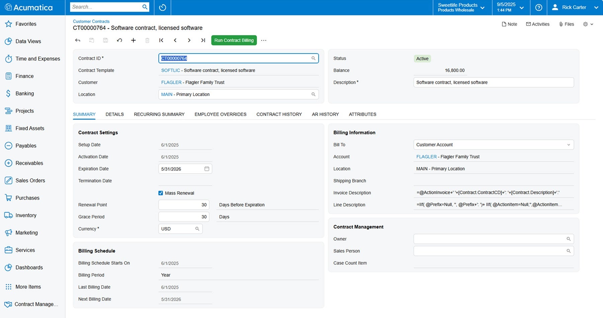Click the Owner input field
Image resolution: width=603 pixels, height=318 pixels.
pyautogui.click(x=489, y=239)
